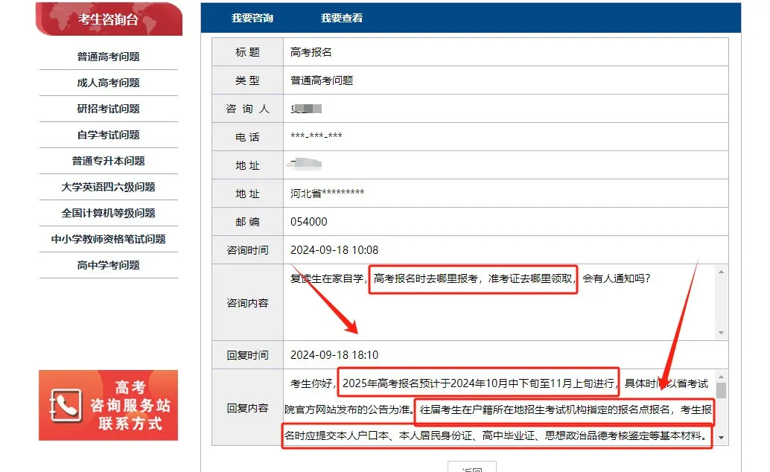This screenshot has height=472, width=770.
Task: Open the 我要咨询 tab
Action: point(252,18)
